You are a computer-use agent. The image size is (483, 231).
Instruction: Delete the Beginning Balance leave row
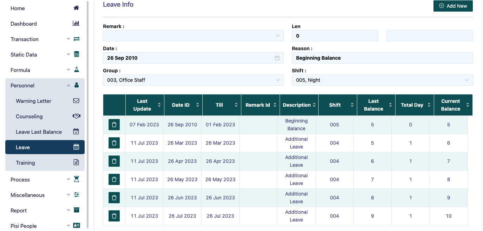(114, 125)
